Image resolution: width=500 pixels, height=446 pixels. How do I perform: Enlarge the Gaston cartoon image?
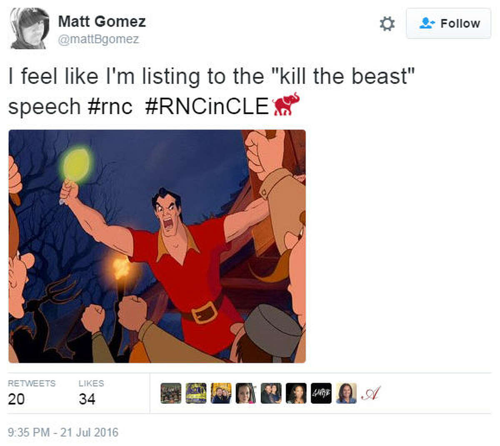pyautogui.click(x=157, y=246)
